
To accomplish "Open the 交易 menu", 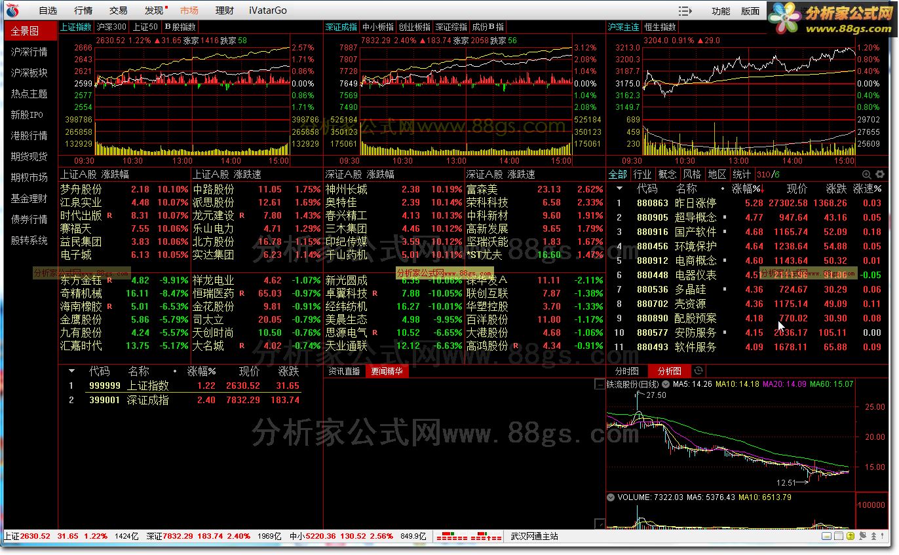I will pos(119,10).
